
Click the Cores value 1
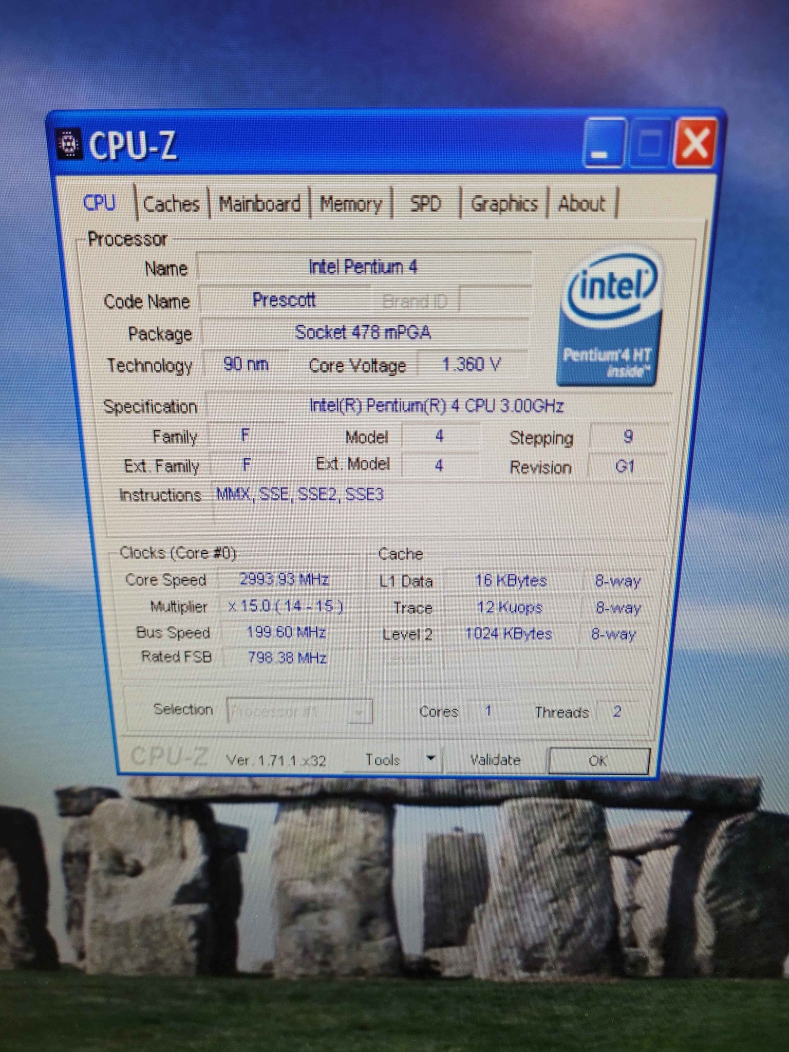[489, 711]
